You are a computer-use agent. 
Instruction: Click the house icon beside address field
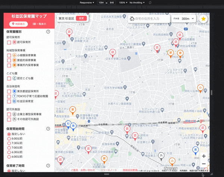[132, 19]
